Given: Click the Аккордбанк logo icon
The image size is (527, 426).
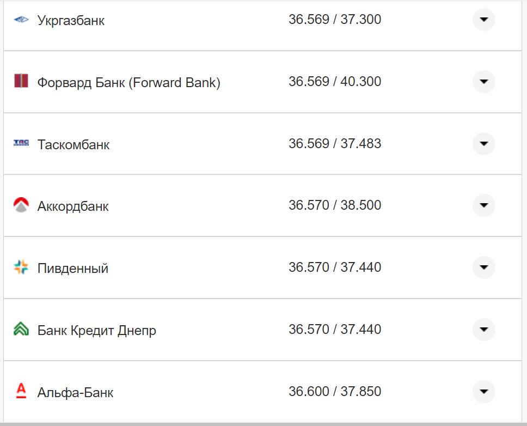Looking at the screenshot, I should point(21,205).
